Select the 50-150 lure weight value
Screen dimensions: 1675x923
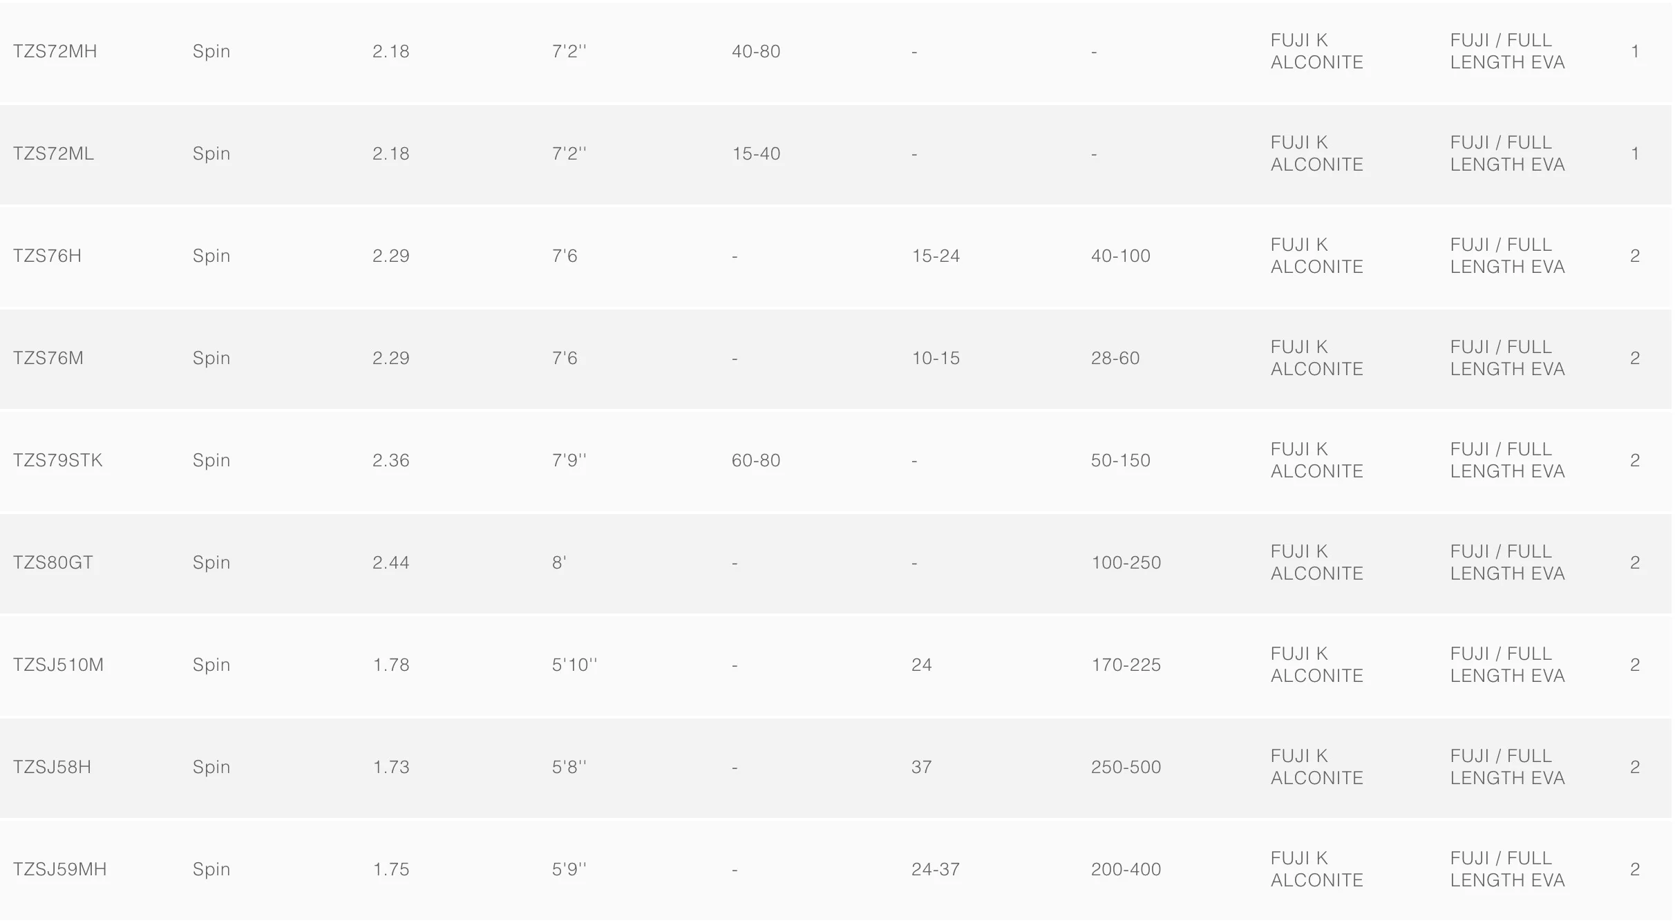tap(1120, 461)
